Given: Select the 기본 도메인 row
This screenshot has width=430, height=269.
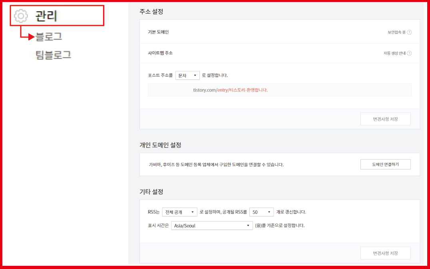Looking at the screenshot, I should coord(158,32).
